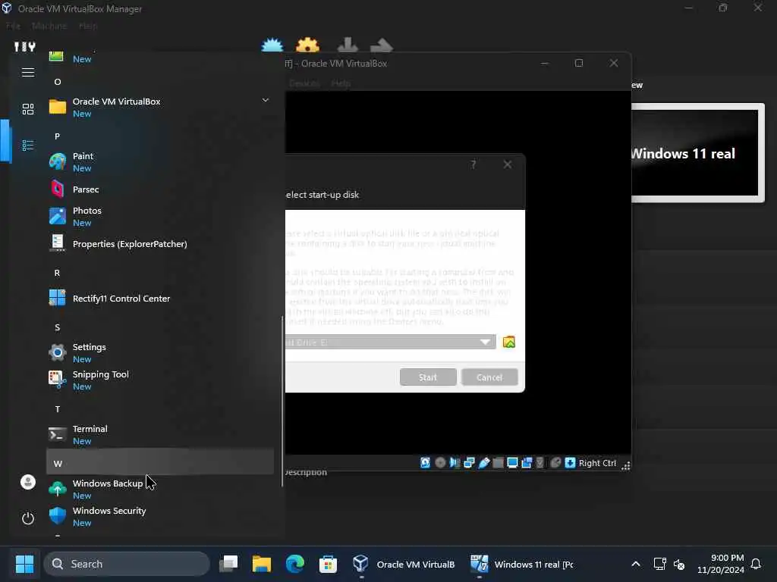Open the user account profile icon

point(28,482)
